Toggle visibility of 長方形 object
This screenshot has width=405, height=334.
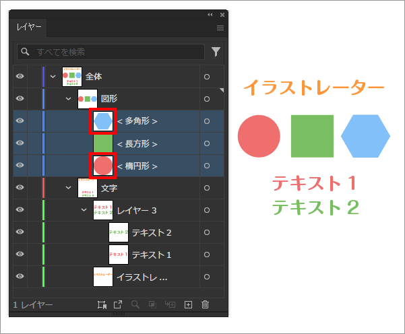20,143
